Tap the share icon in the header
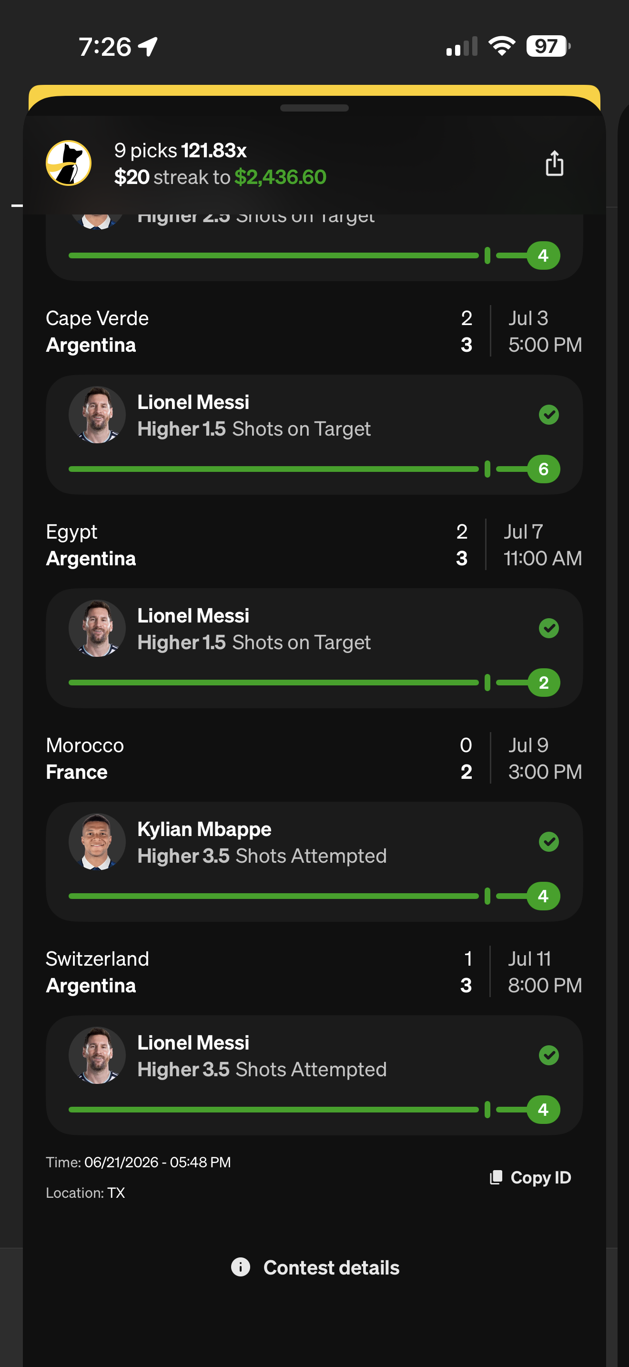The height and width of the screenshot is (1367, 629). coord(554,163)
